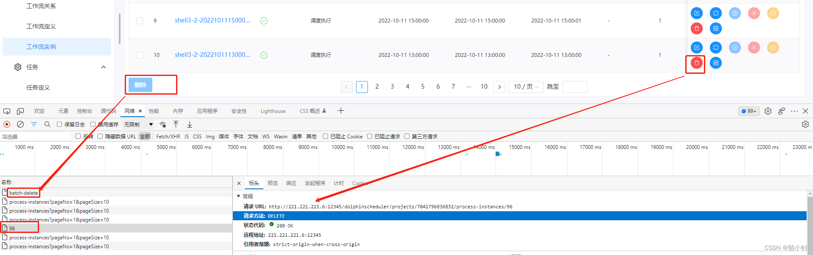Pause the instance in row 9
This screenshot has height=255, width=813.
[773, 13]
